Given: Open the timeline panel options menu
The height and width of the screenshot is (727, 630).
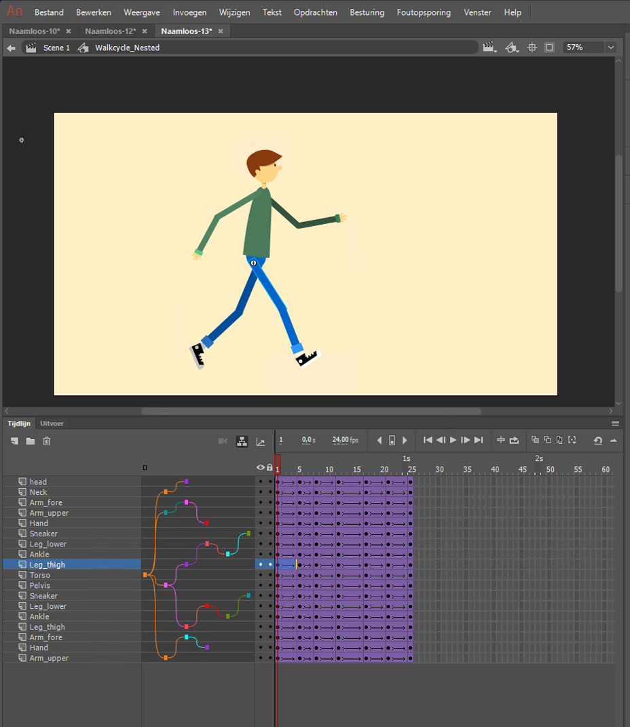Looking at the screenshot, I should tap(615, 424).
